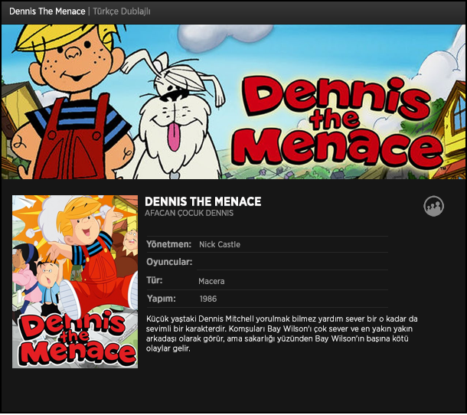Click the synopsis paragraph about Dennis Mitchell
This screenshot has height=415, width=467.
[x=282, y=334]
